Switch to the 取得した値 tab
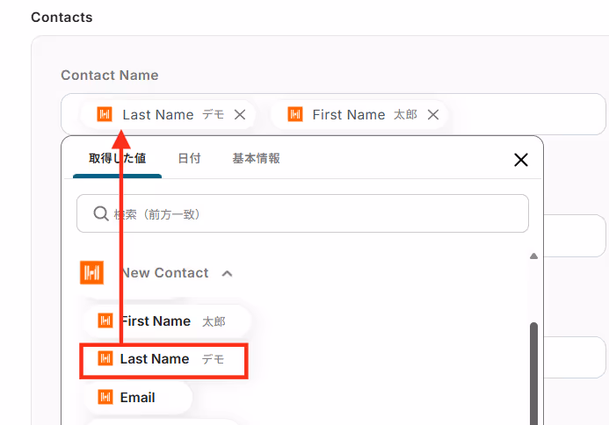The height and width of the screenshot is (425, 609). pos(117,158)
